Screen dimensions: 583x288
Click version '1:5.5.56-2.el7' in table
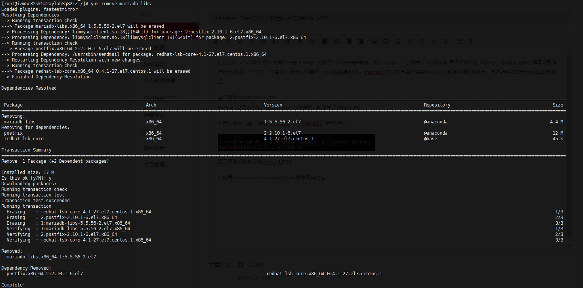click(x=282, y=122)
